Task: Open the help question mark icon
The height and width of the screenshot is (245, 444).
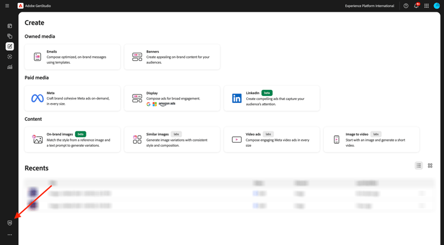Action: coord(406,6)
